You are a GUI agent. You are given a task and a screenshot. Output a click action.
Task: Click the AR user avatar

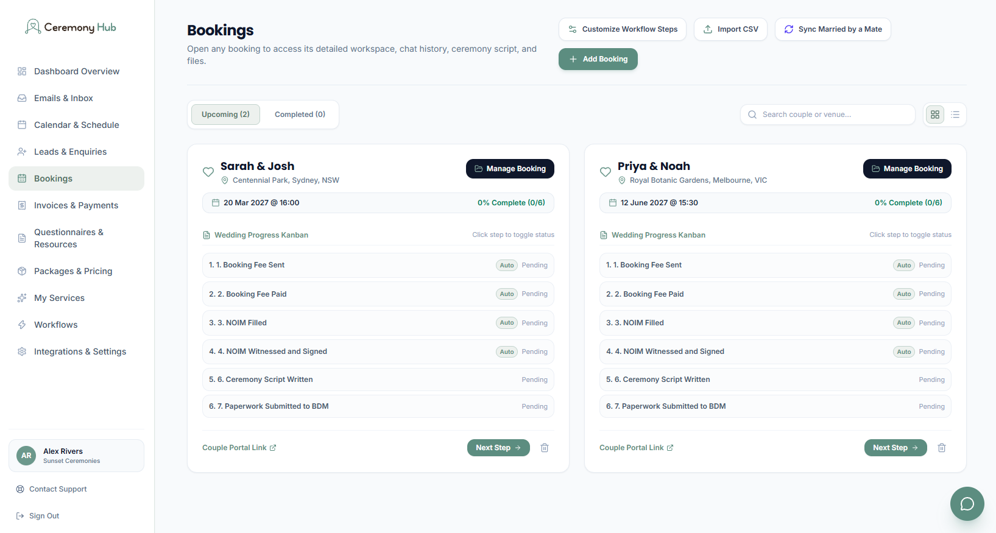[26, 456]
